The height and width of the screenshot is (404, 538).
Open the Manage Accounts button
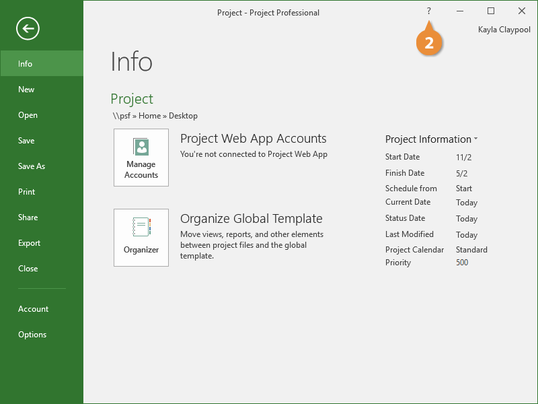coord(141,158)
